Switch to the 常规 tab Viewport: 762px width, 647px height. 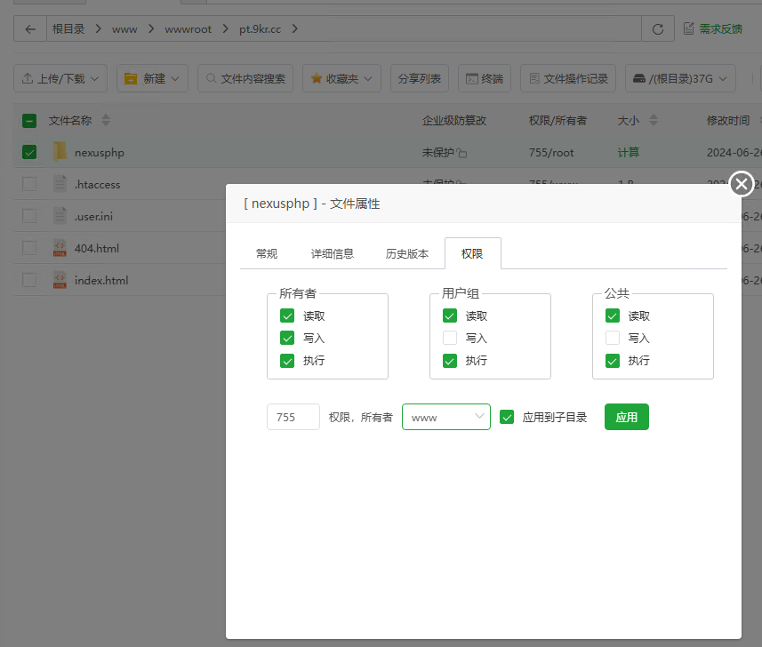267,253
